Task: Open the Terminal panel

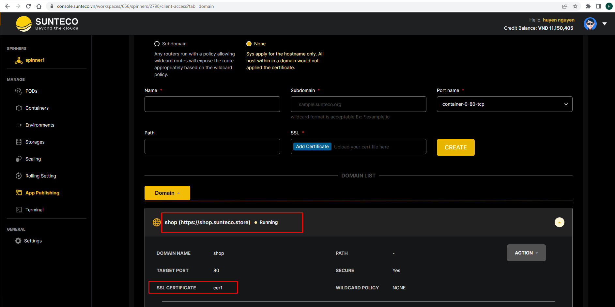Action: [x=34, y=210]
